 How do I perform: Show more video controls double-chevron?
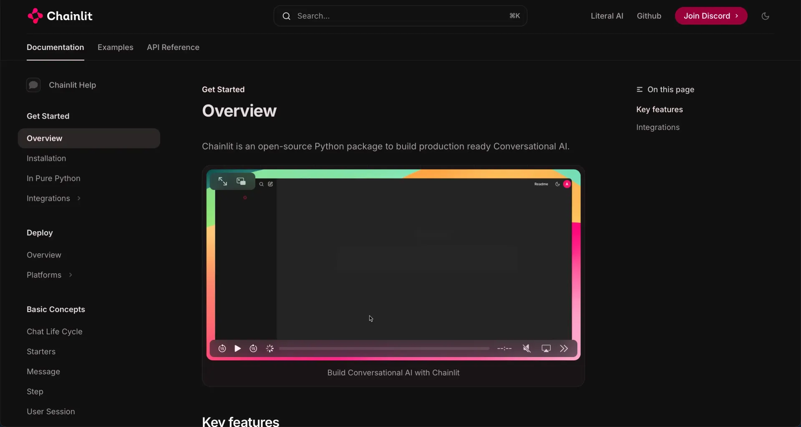coord(564,348)
